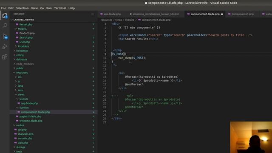
Task: Expand the js folder
Action: tap(19, 81)
